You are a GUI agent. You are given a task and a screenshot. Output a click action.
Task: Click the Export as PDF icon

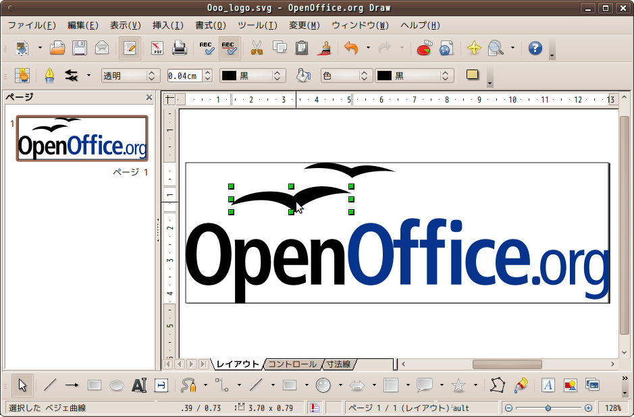[158, 48]
